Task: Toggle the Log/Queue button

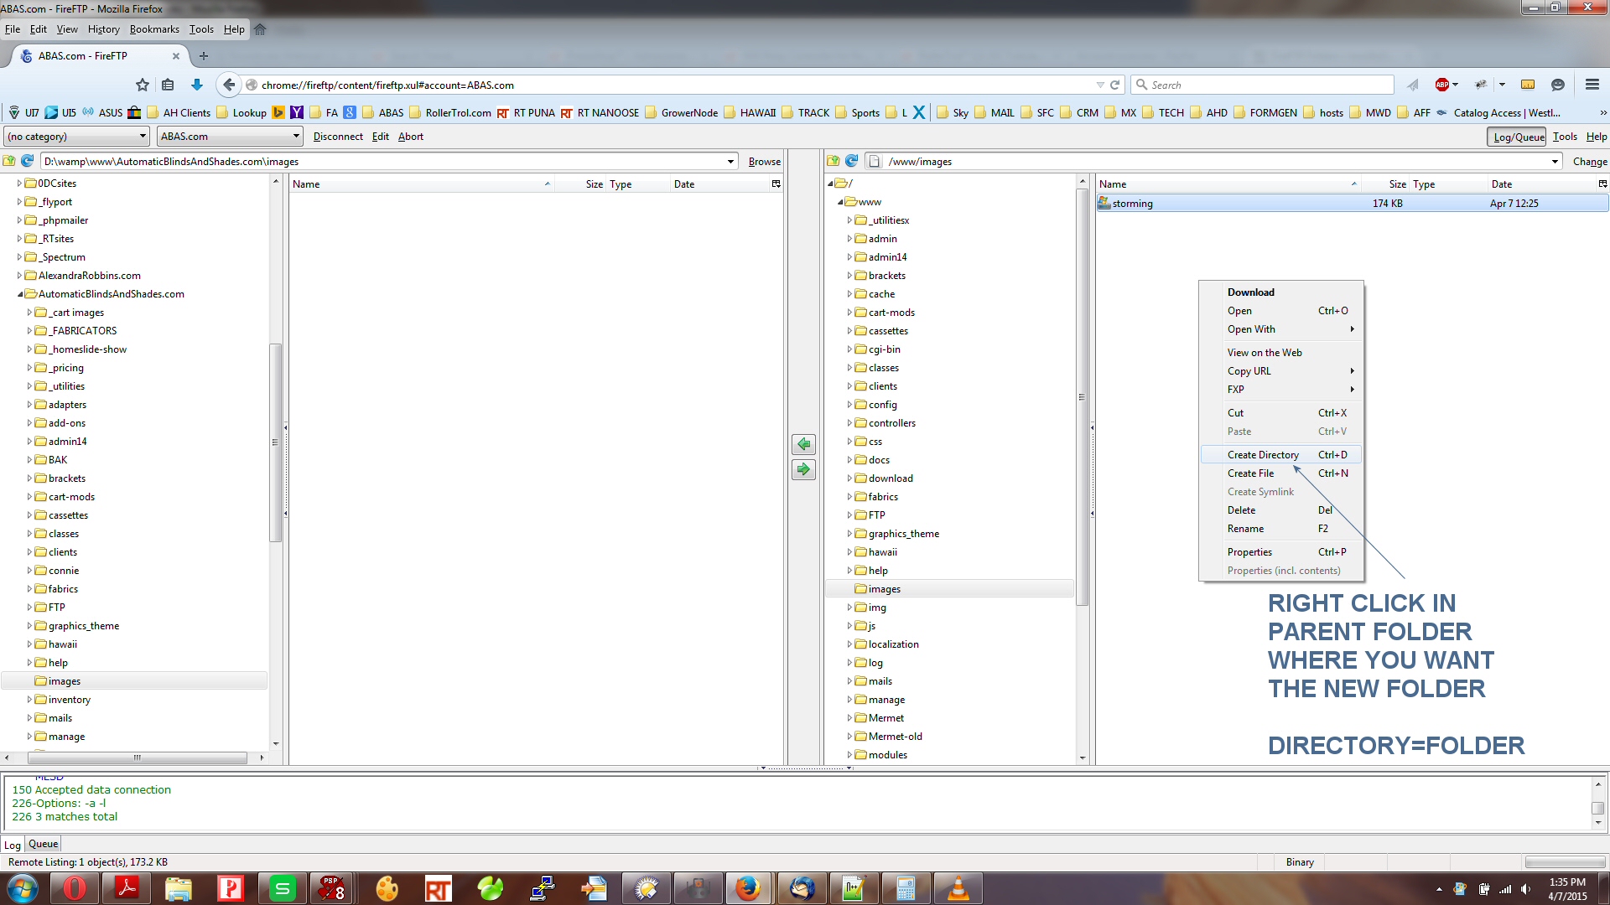Action: point(1518,137)
